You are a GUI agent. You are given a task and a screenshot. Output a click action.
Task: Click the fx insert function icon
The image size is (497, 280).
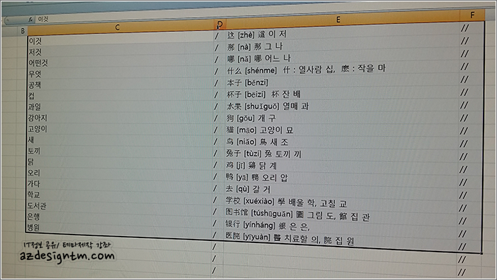[x=30, y=19]
